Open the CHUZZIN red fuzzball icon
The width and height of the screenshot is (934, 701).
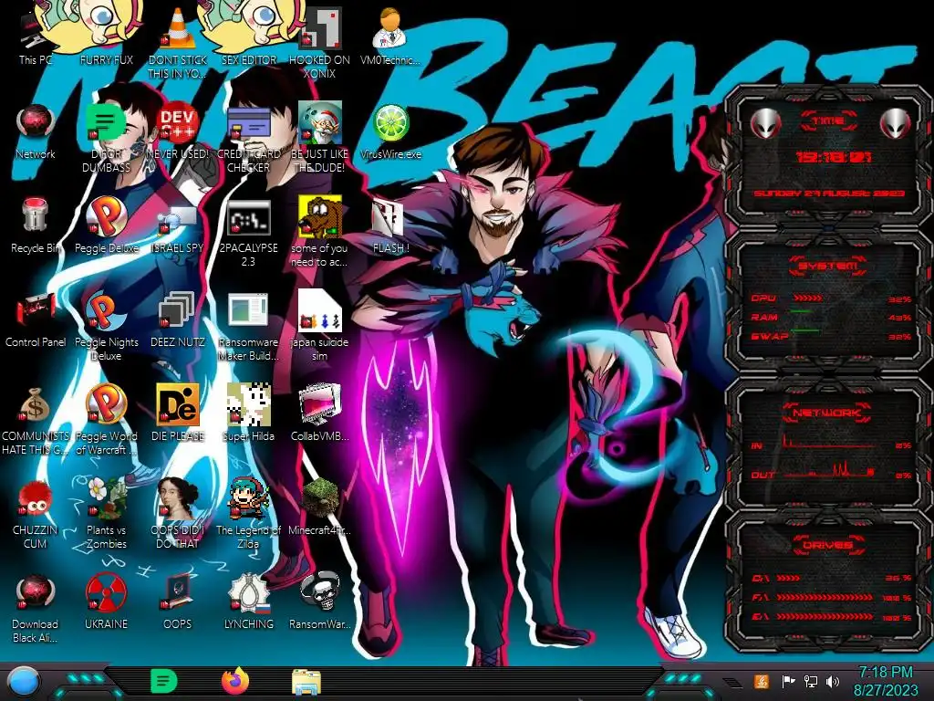tap(36, 513)
